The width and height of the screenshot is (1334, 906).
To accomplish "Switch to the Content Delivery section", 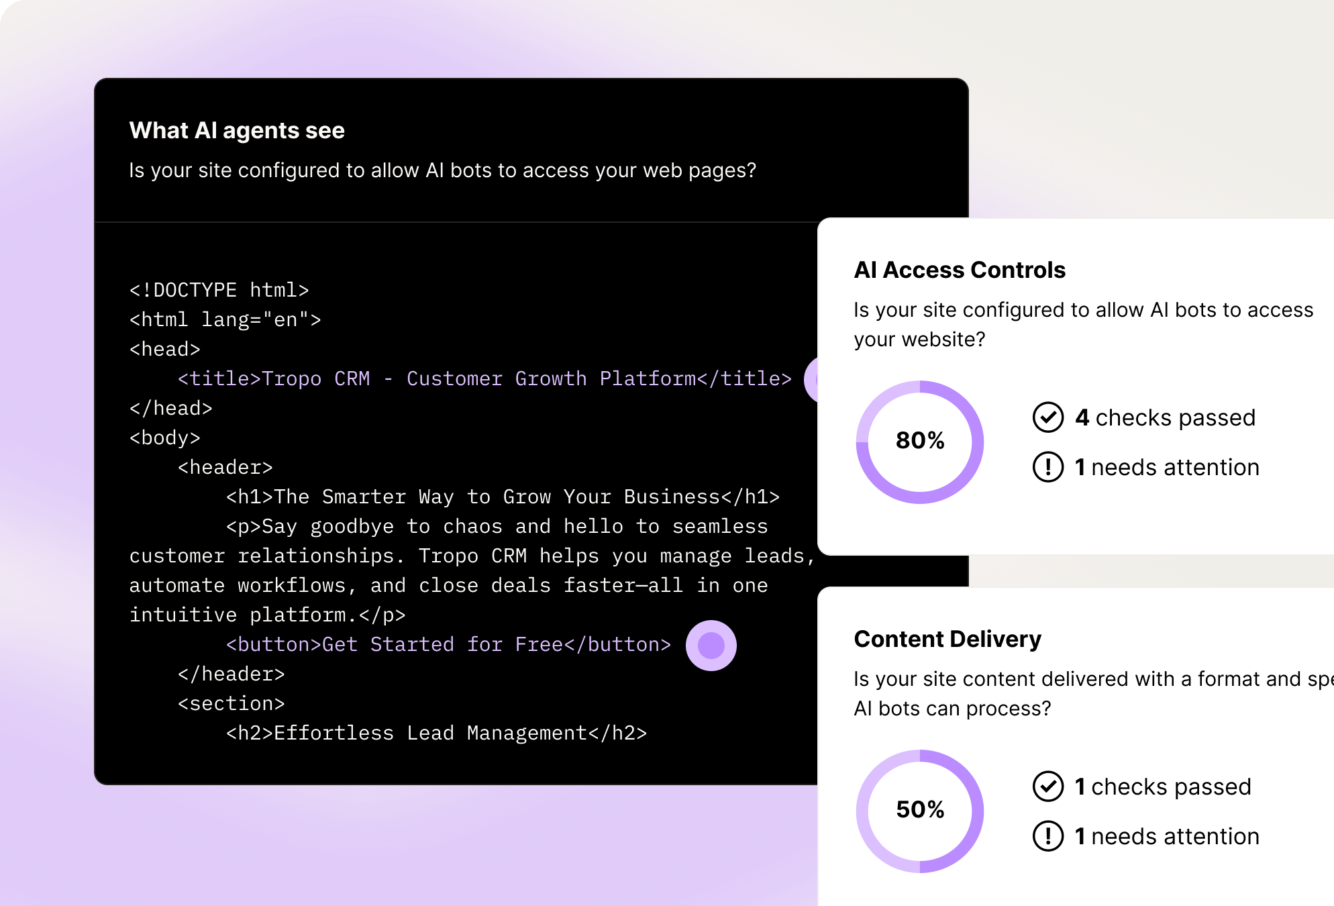I will (x=947, y=639).
